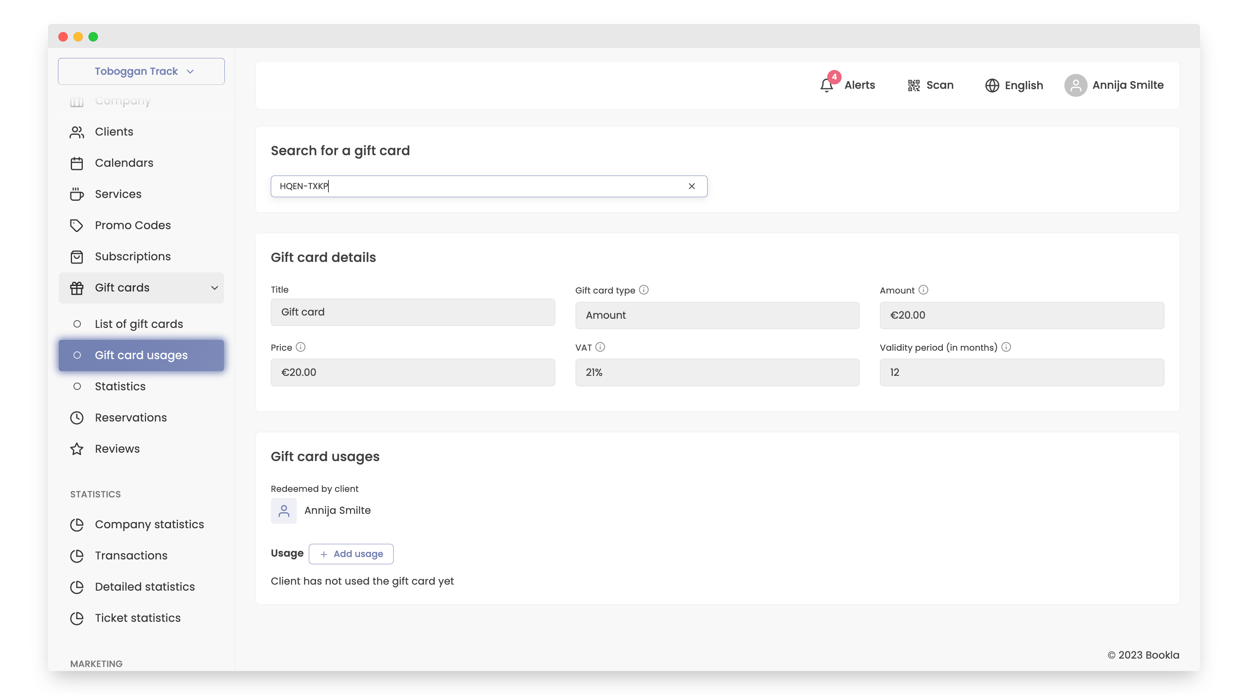Open Reservations in the sidebar
Viewport: 1248px width, 695px height.
pos(130,417)
